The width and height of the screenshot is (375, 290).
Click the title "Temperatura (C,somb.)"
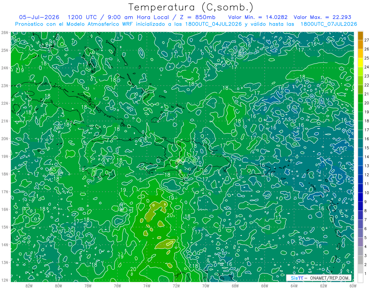pos(191,7)
